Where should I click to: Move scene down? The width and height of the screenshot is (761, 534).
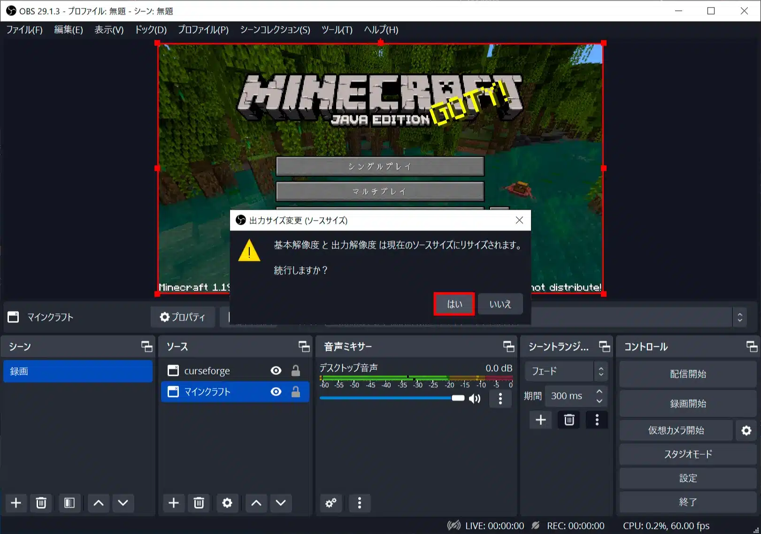pos(123,503)
